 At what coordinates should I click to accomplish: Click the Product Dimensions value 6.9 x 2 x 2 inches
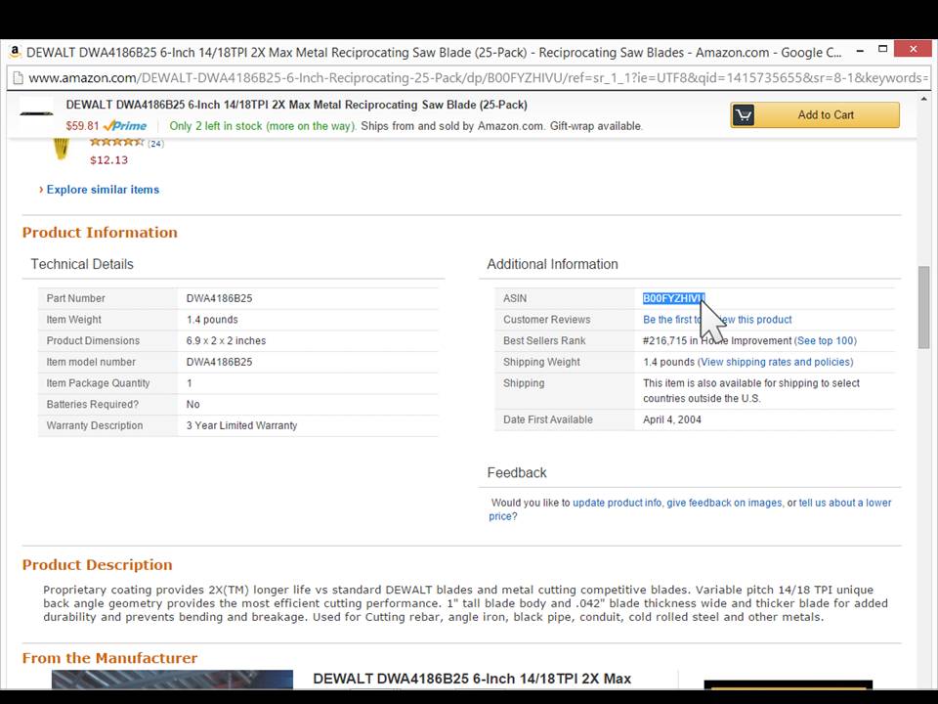(226, 340)
